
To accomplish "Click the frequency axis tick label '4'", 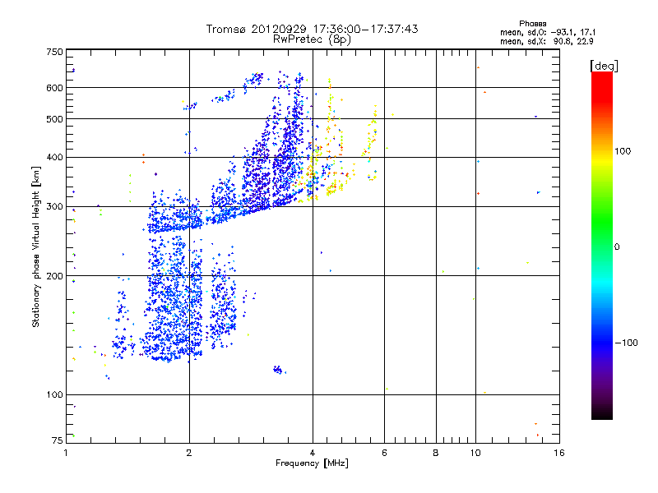I will (313, 453).
